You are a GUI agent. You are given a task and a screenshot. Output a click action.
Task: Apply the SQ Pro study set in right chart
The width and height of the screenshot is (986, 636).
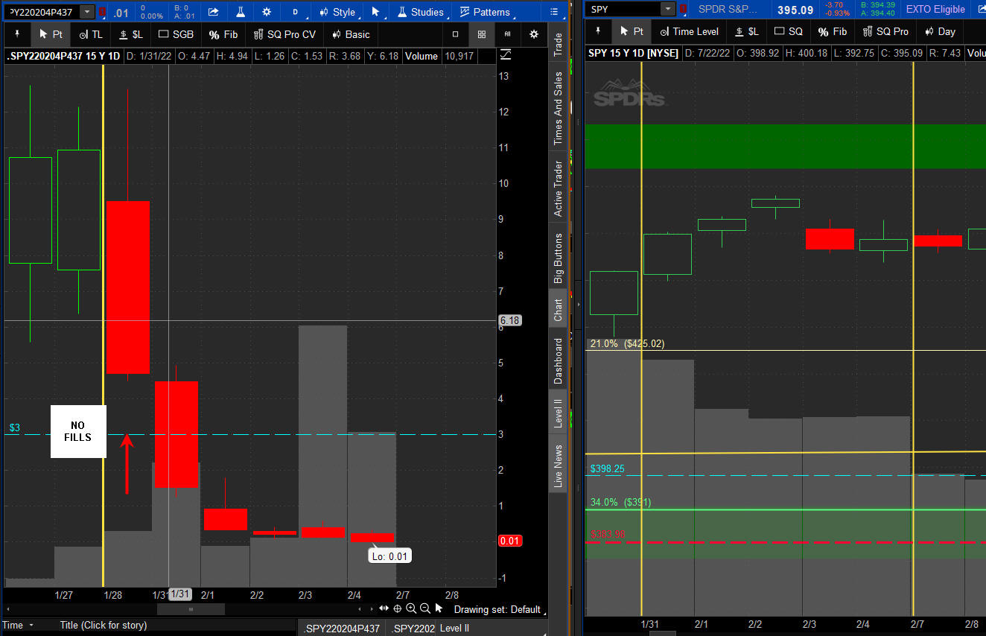coord(885,31)
